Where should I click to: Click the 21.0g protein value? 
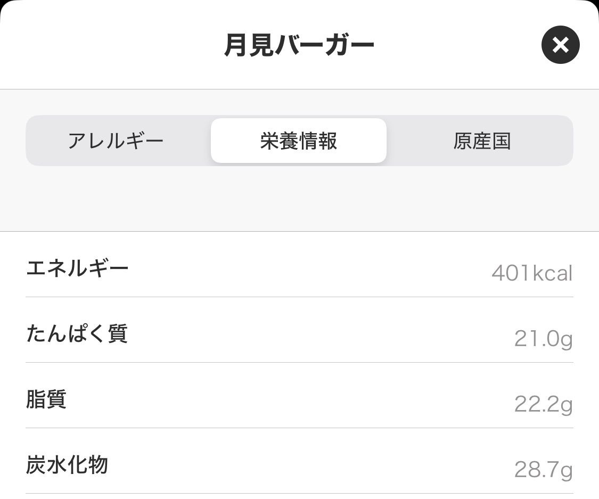coord(543,339)
